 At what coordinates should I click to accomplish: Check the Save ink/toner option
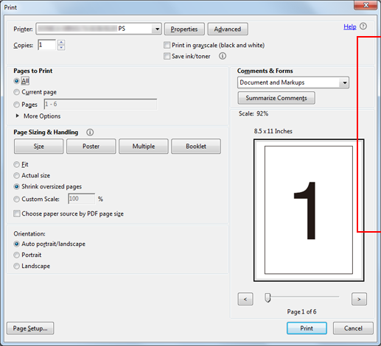tap(167, 56)
